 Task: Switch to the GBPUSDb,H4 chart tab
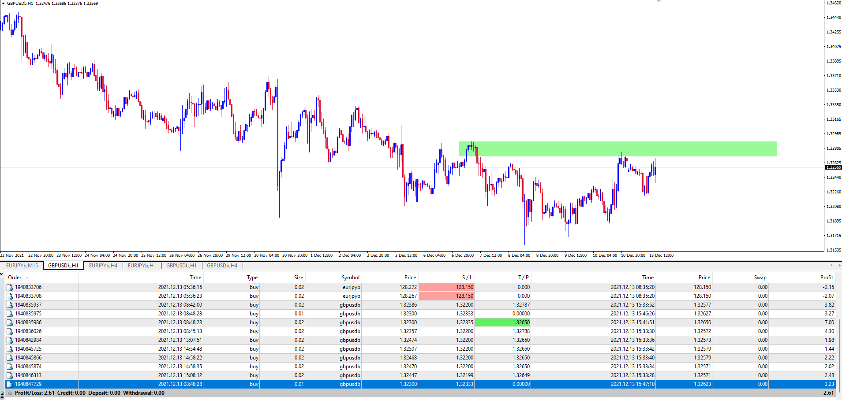pos(222,266)
